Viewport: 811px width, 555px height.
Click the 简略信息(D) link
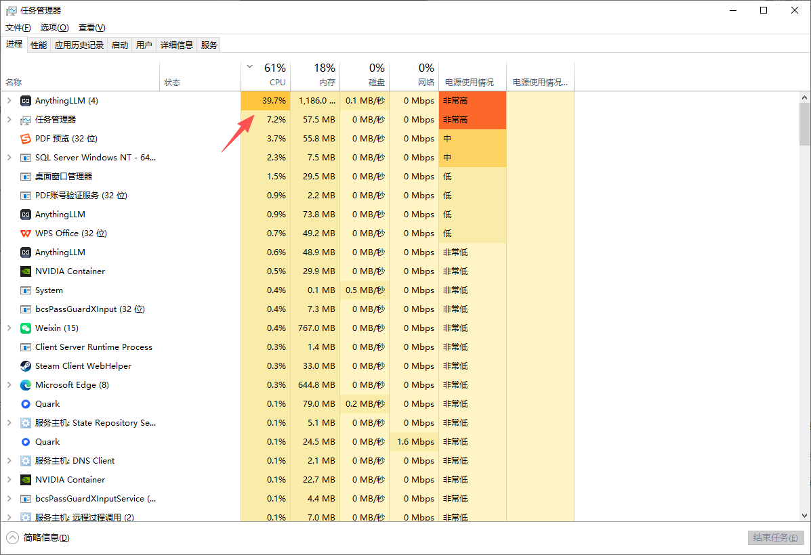pos(47,537)
